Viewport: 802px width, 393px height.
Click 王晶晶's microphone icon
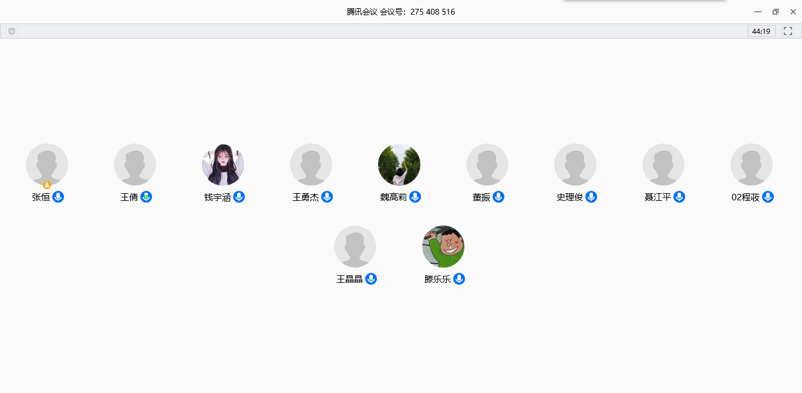tap(371, 279)
